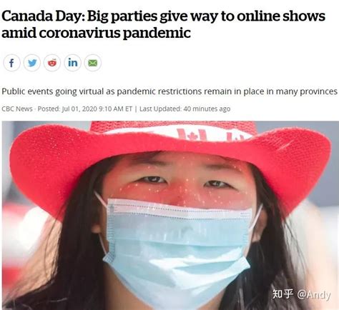
Task: Click "remain in place in many provinces"
Action: (x=270, y=91)
